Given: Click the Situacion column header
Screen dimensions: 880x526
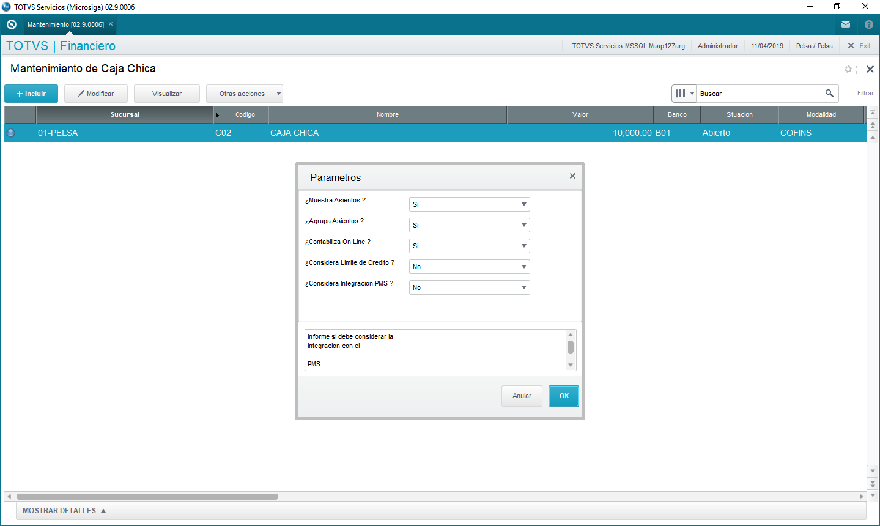Looking at the screenshot, I should coord(739,114).
